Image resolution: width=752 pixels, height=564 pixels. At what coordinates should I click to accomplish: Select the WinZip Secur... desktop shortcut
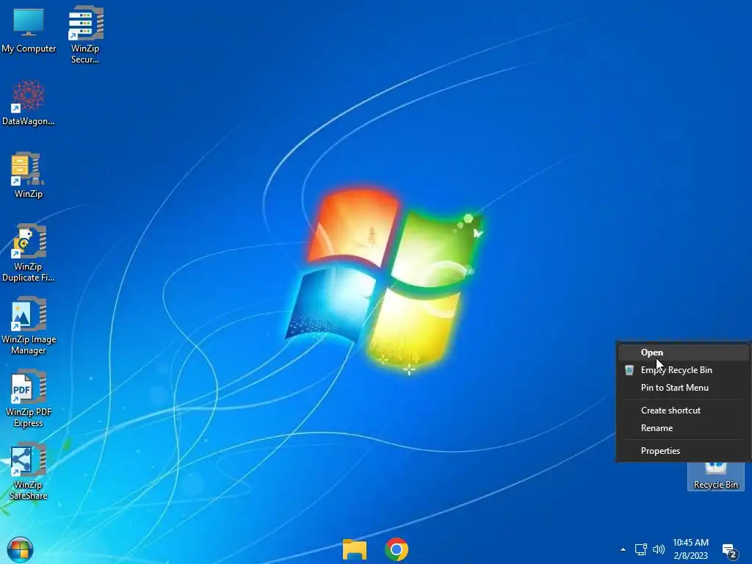click(85, 35)
